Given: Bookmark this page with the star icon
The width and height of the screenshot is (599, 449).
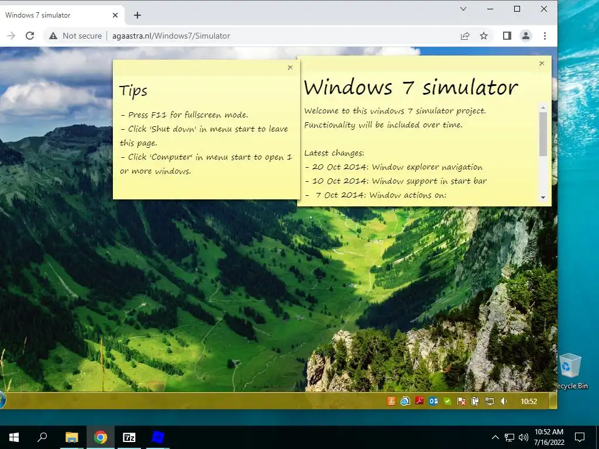Looking at the screenshot, I should (484, 36).
